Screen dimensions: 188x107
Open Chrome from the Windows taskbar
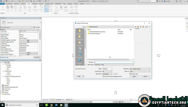coord(51,105)
